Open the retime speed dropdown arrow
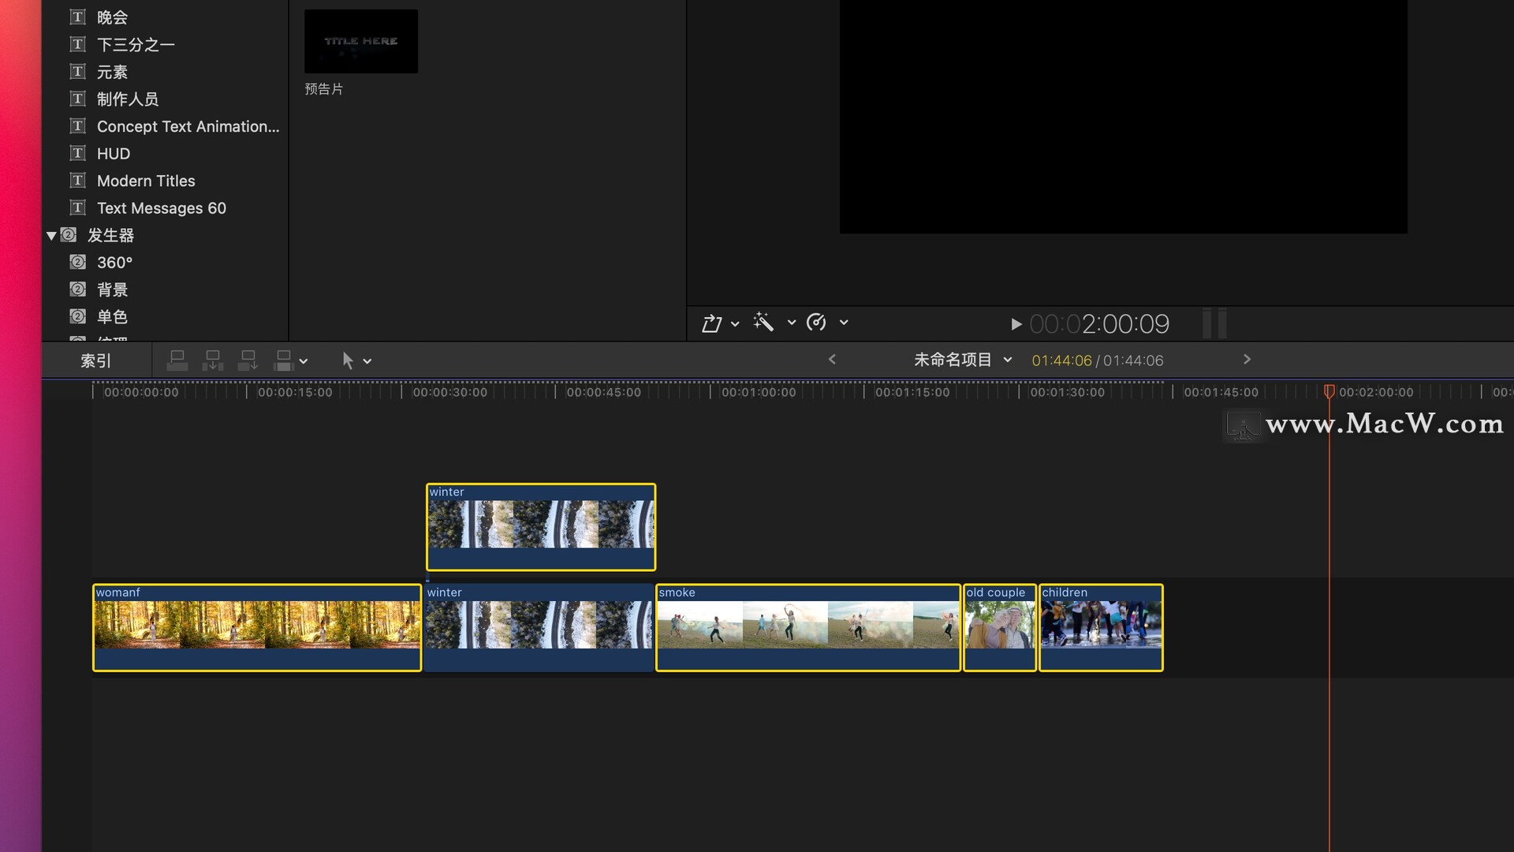Screen dimensions: 1514x852 [x=844, y=323]
